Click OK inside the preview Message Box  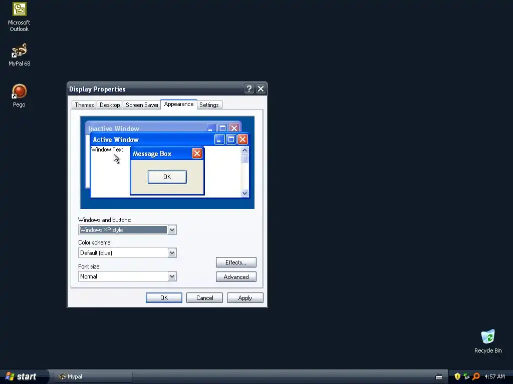tap(167, 176)
